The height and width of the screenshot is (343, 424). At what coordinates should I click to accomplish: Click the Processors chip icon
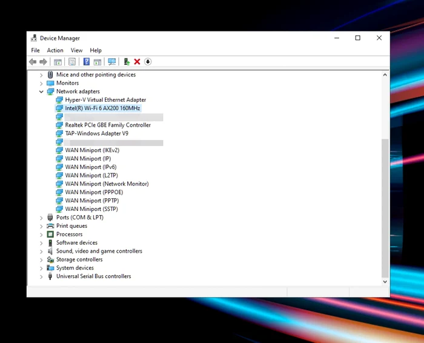click(x=50, y=234)
